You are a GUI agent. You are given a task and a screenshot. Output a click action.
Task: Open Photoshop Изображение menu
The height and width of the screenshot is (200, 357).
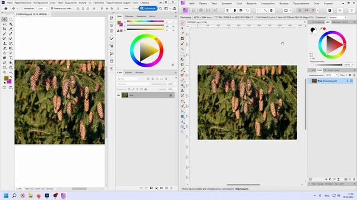tap(41, 3)
